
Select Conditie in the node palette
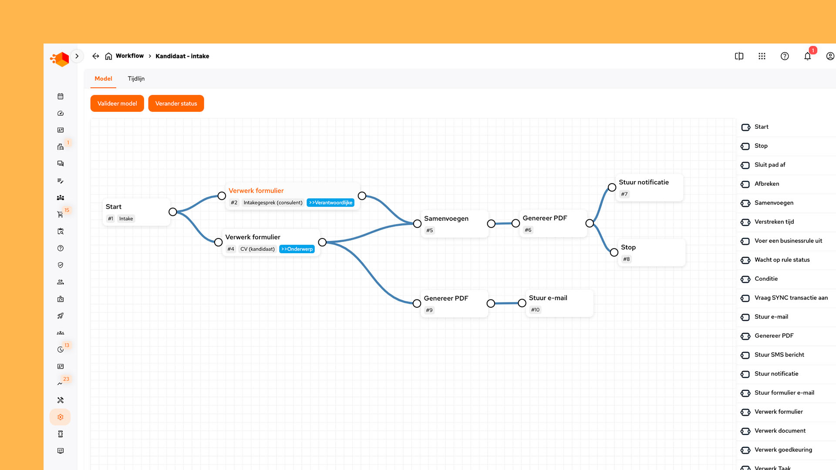click(x=766, y=279)
